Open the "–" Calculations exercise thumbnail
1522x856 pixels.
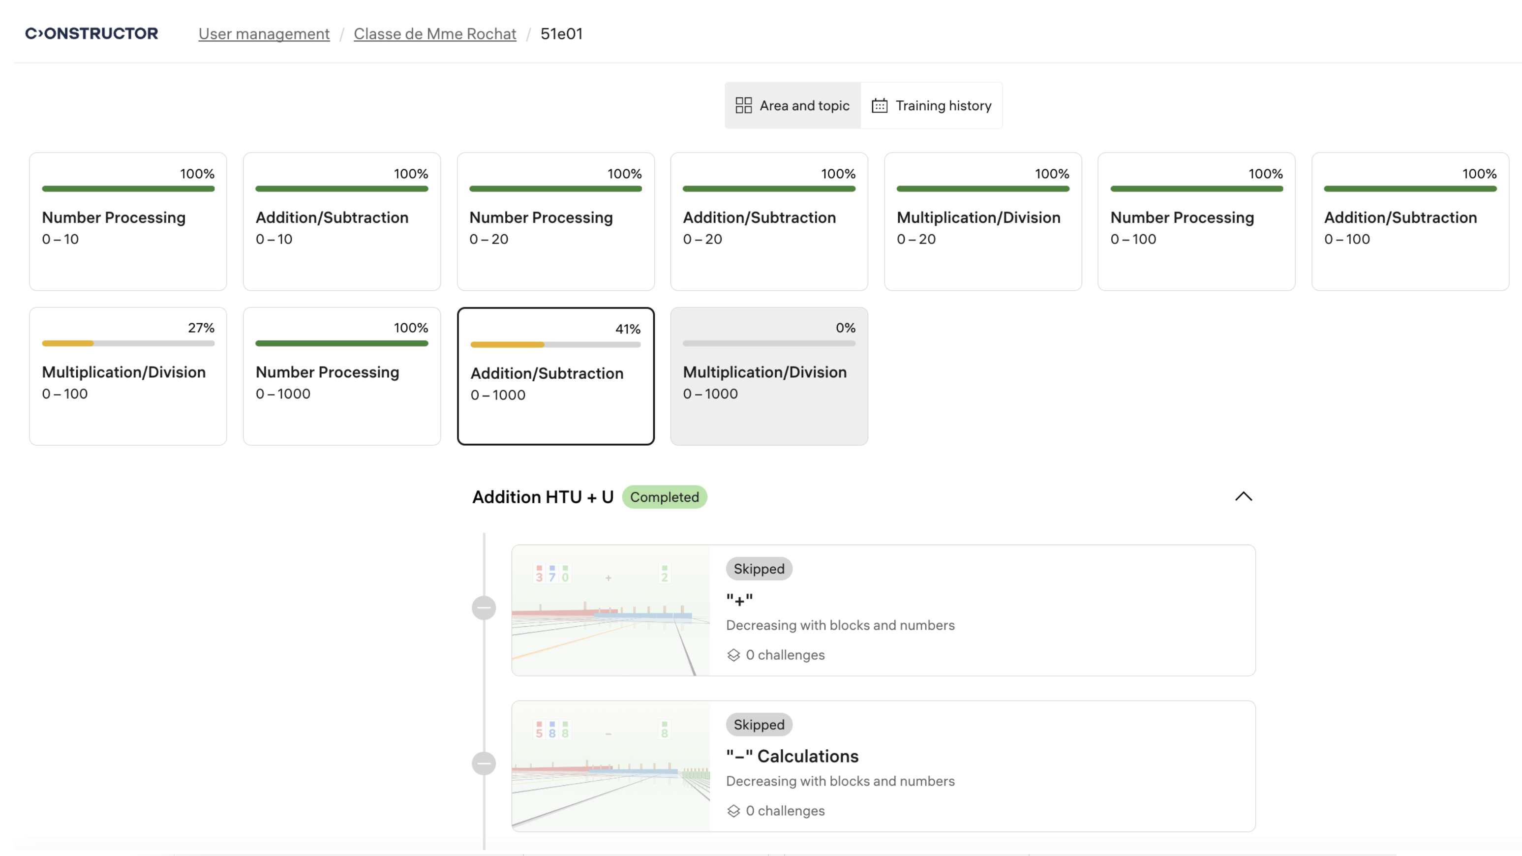(610, 766)
